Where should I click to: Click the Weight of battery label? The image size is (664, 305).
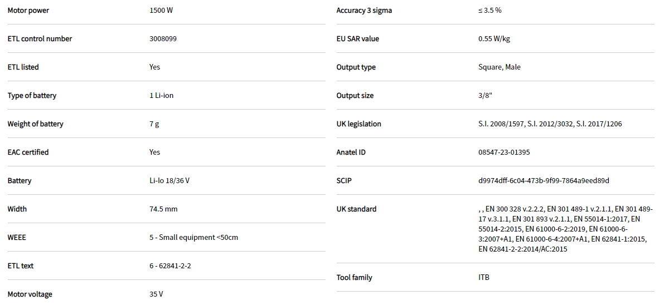(35, 124)
